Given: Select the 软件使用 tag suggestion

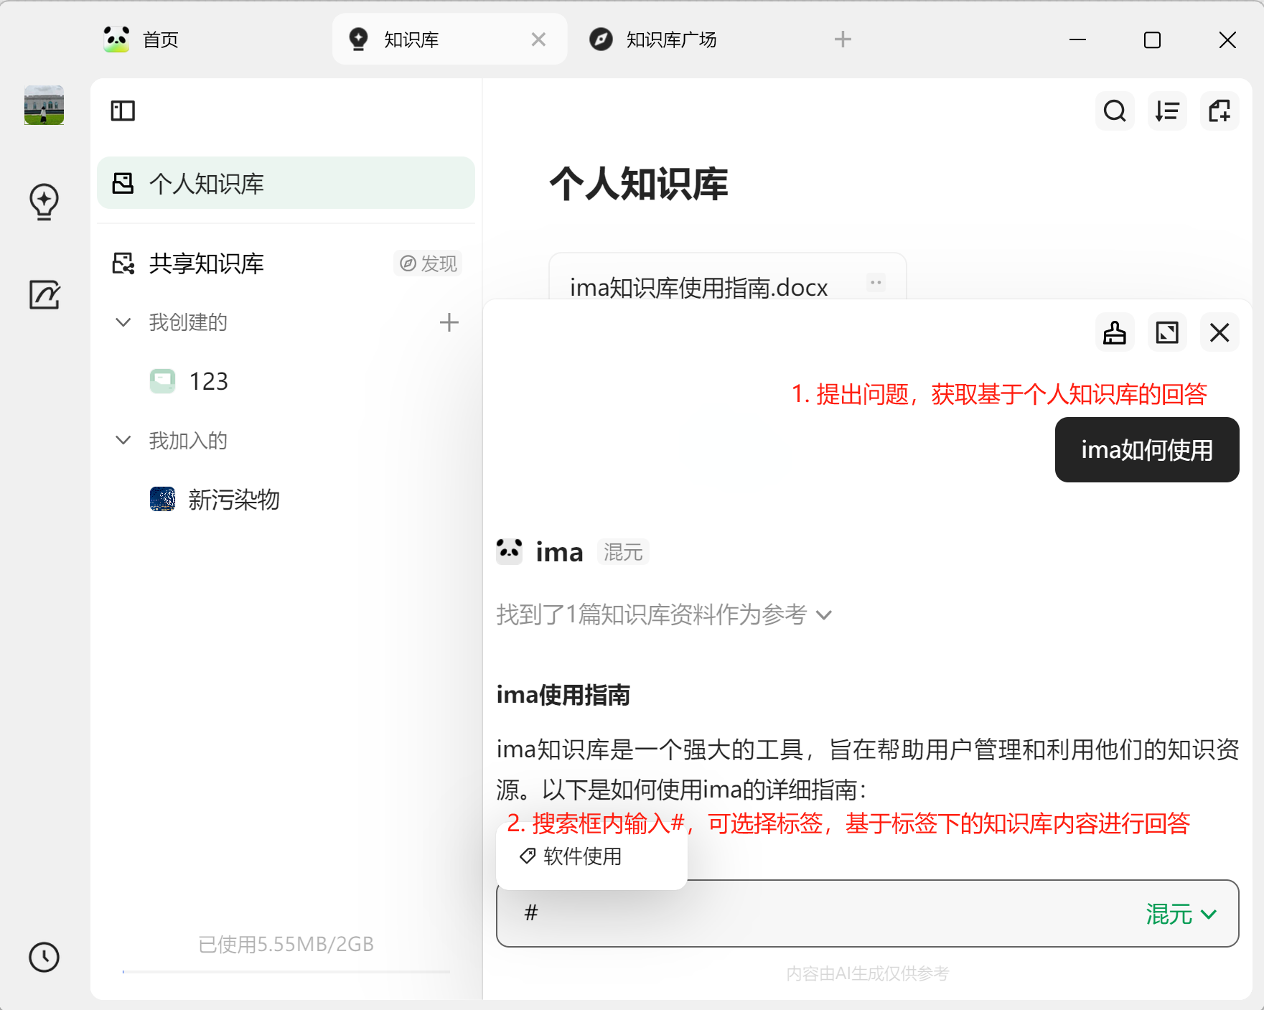Looking at the screenshot, I should pyautogui.click(x=581, y=856).
